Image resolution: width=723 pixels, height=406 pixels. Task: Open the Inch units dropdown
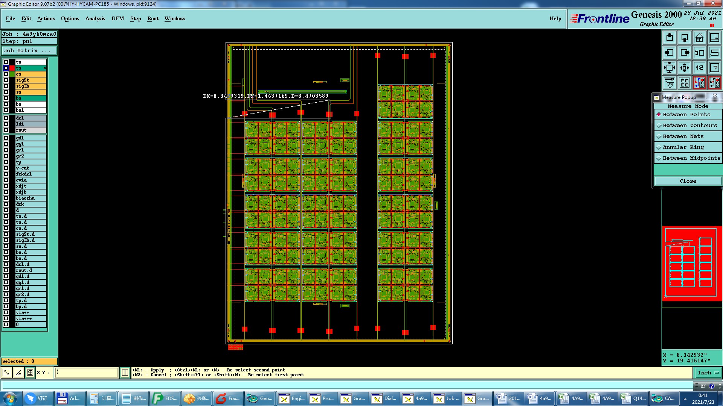point(708,373)
